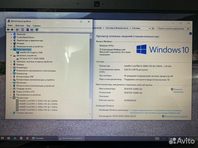This screenshot has height=148, width=198.
Task: Click the Back arrow in Device Manager toolbar
Action: click(8, 30)
